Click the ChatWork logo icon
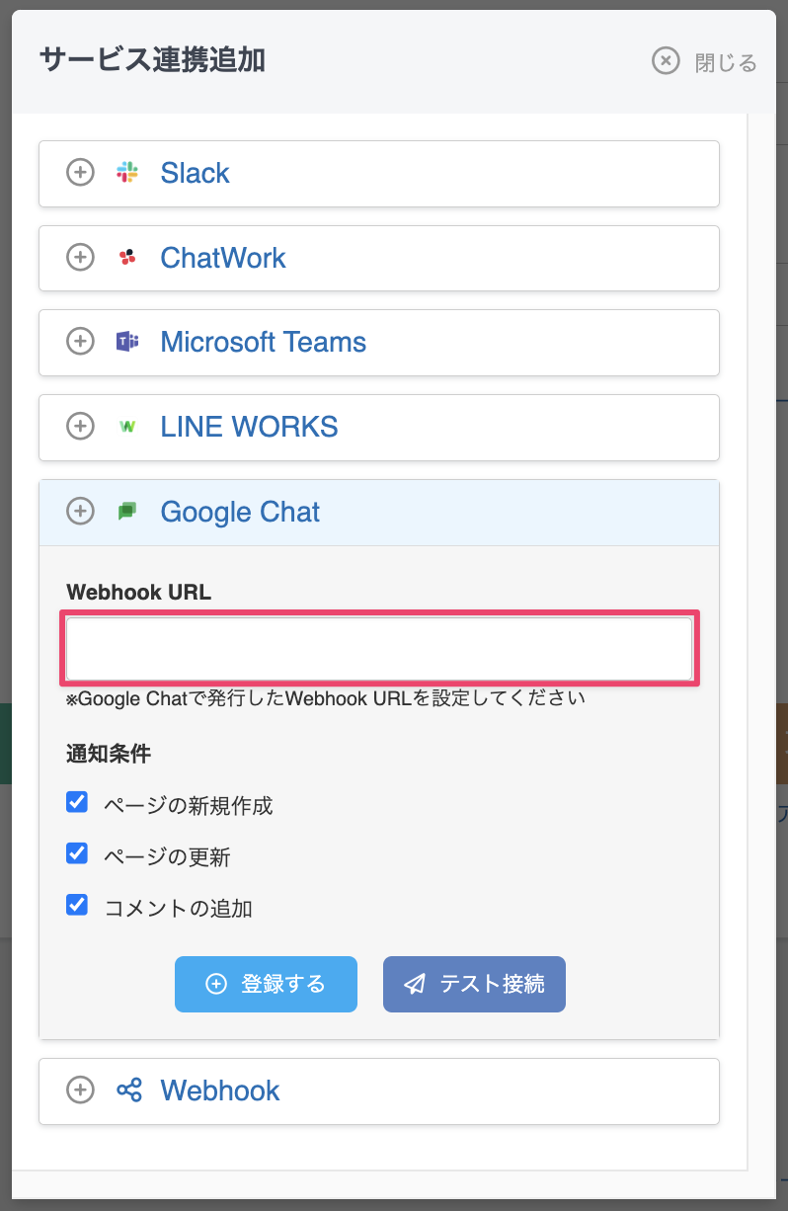The height and width of the screenshot is (1211, 788). [127, 258]
